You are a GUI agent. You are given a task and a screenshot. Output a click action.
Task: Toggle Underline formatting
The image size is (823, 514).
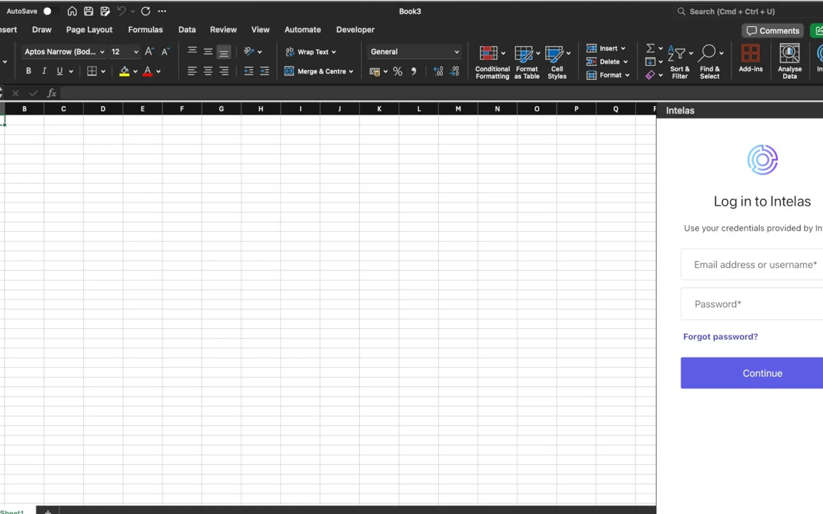[60, 71]
